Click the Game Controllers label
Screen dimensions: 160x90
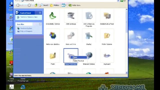[x=71, y=64]
